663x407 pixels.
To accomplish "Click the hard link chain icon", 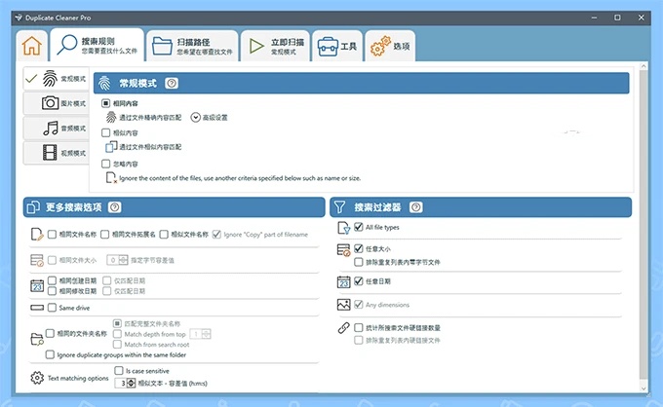I will click(x=344, y=327).
